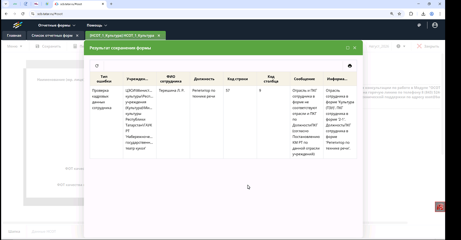Viewport: 461px width, 240px height.
Task: Print the error results table
Action: click(x=350, y=66)
